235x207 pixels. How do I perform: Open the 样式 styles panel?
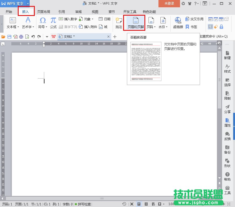click(227, 69)
